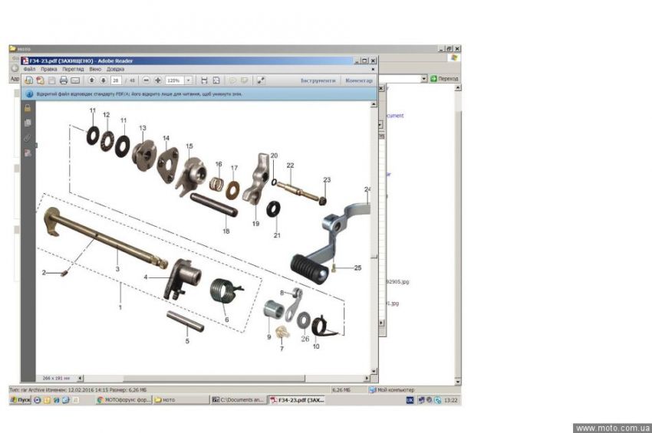652x433 pixels.
Task: Click the Переход button in background window
Action: [444, 78]
